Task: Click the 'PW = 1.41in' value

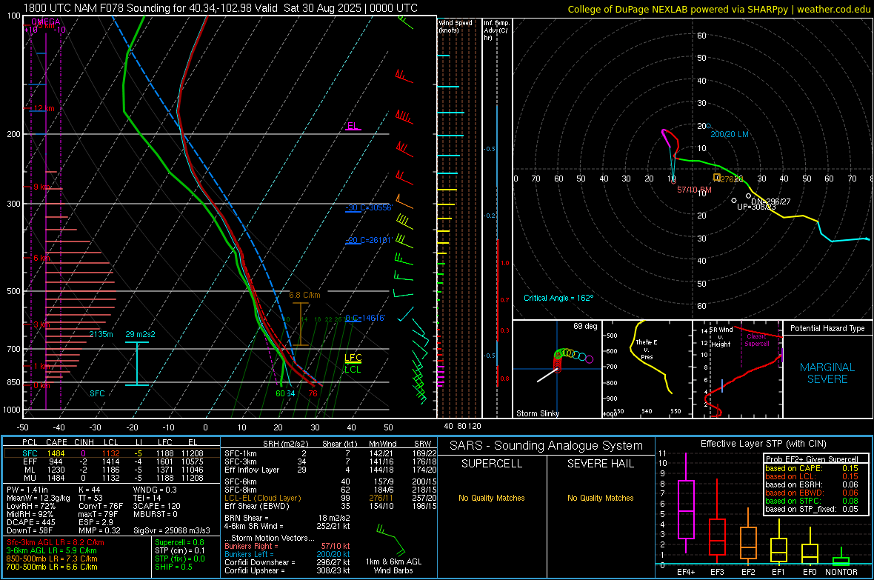Action: [x=27, y=490]
